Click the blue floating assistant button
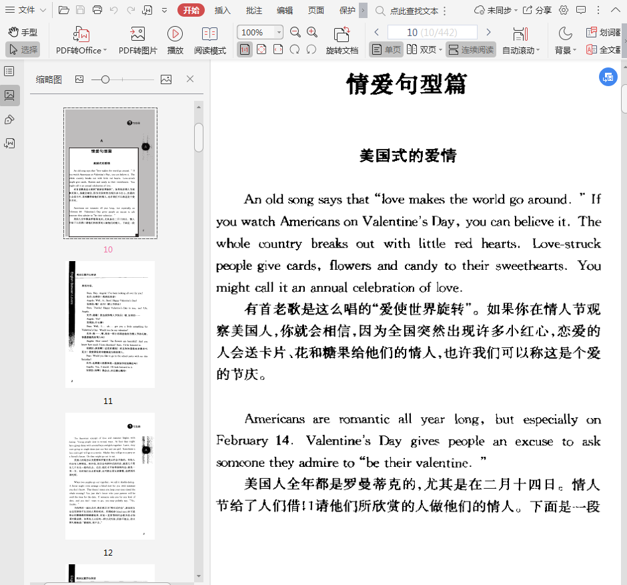 (608, 77)
